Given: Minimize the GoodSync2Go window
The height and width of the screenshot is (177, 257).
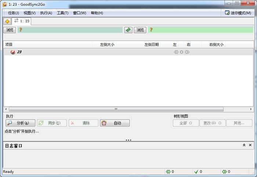Looking at the screenshot, I should point(229,3).
